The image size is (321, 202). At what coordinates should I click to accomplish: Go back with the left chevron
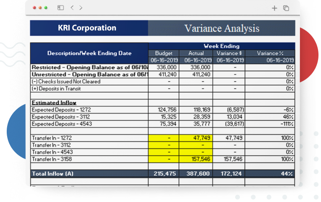pyautogui.click(x=72, y=8)
